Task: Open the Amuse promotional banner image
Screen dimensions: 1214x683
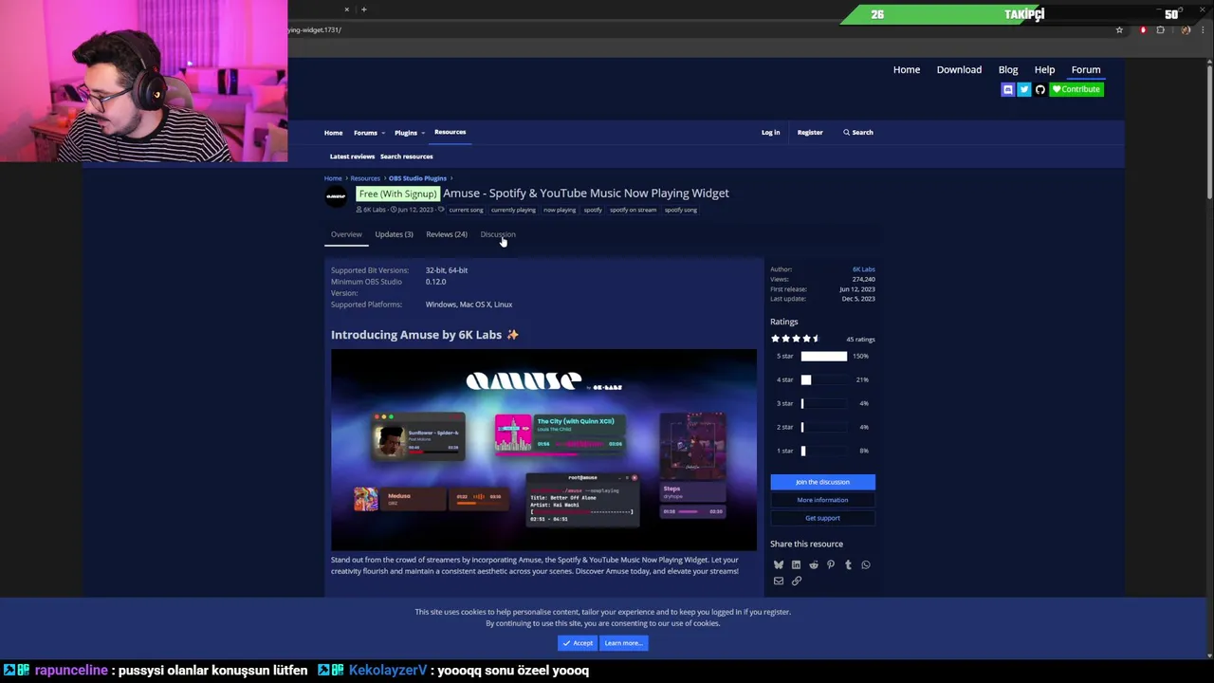Action: tap(543, 450)
